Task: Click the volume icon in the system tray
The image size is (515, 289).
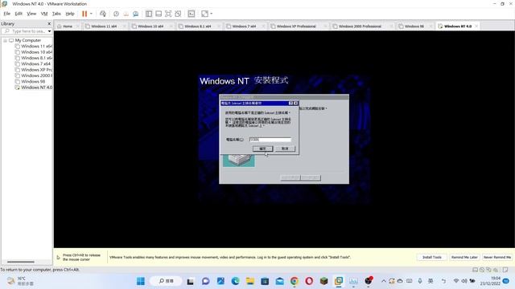Action: coord(464,281)
